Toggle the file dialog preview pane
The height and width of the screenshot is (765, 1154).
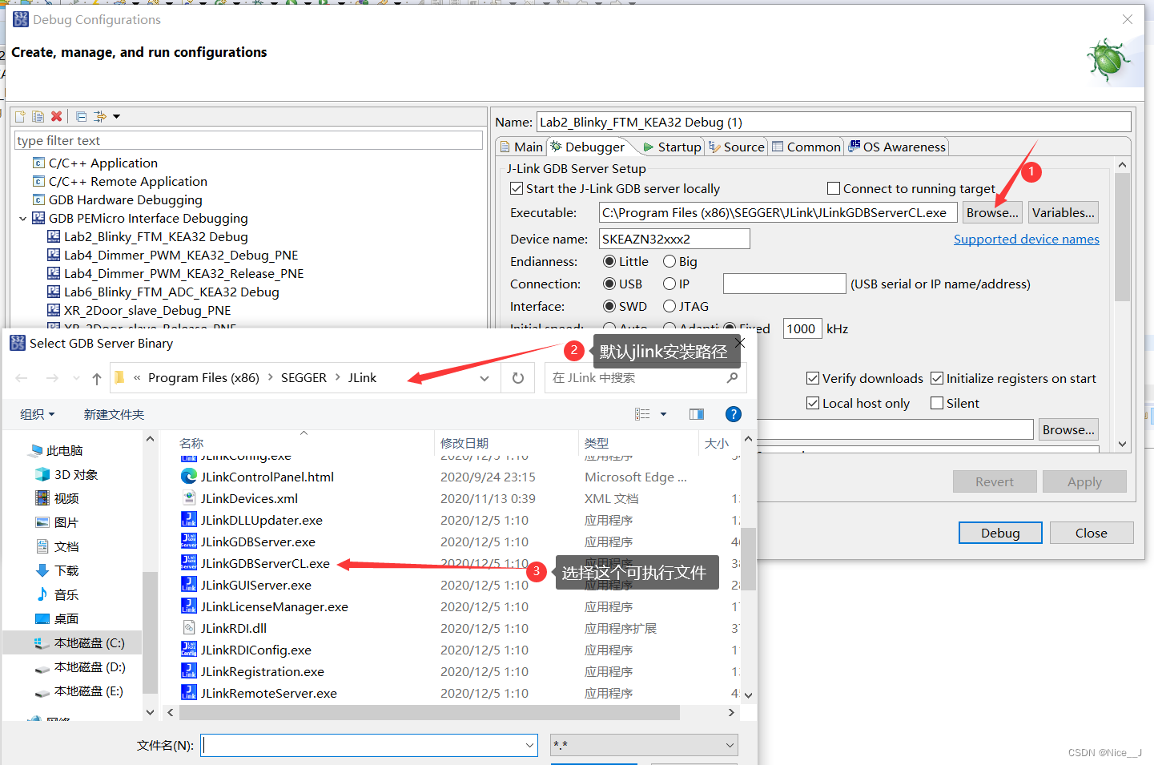697,414
